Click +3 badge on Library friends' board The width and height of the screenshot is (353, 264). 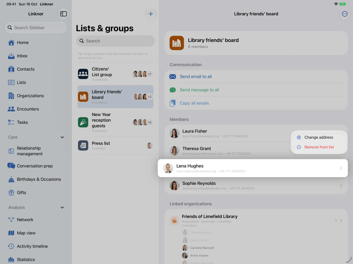(150, 97)
